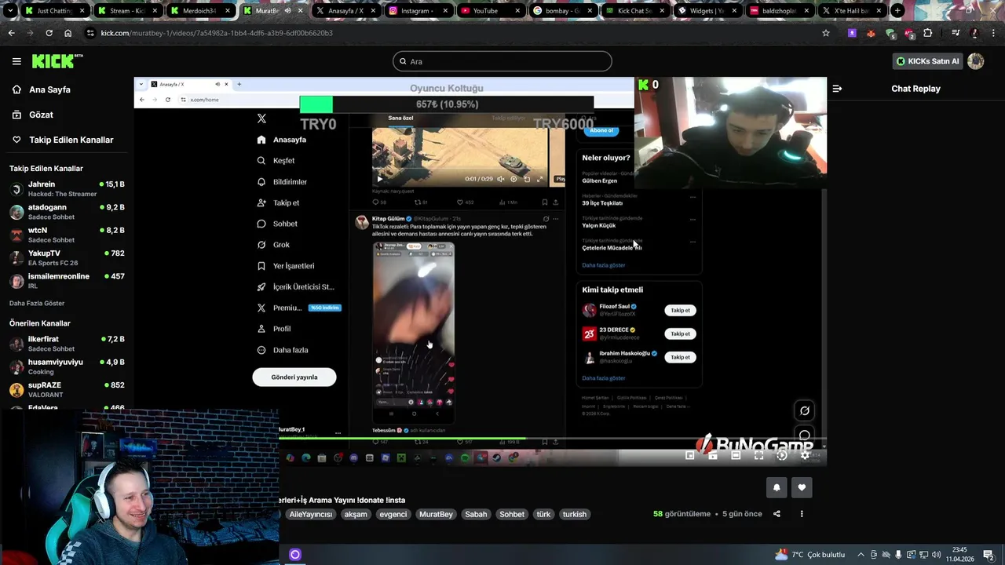
Task: Open media controls in browser toolbar
Action: pos(956,33)
